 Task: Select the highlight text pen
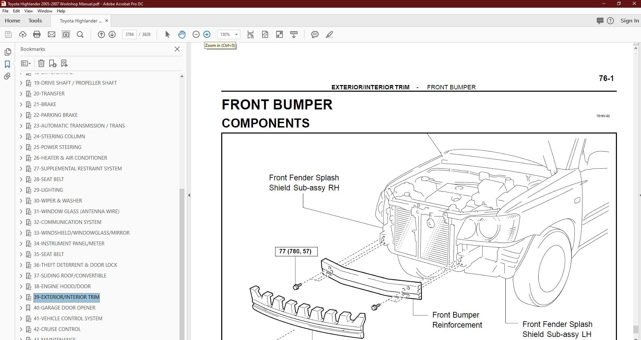coord(329,34)
